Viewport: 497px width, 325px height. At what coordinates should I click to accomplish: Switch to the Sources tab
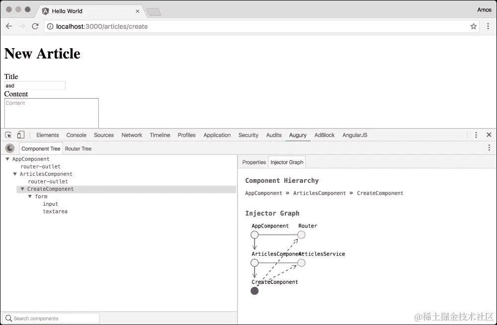104,135
